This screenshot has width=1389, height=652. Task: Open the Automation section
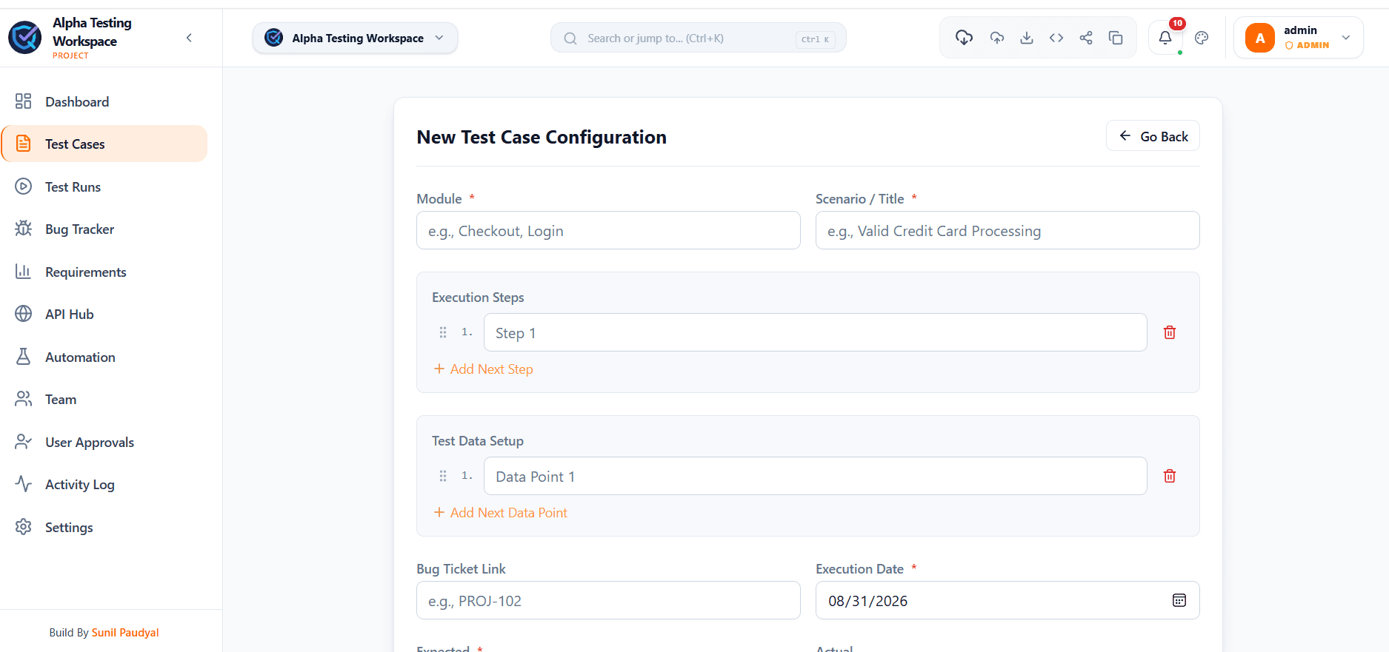[104, 357]
